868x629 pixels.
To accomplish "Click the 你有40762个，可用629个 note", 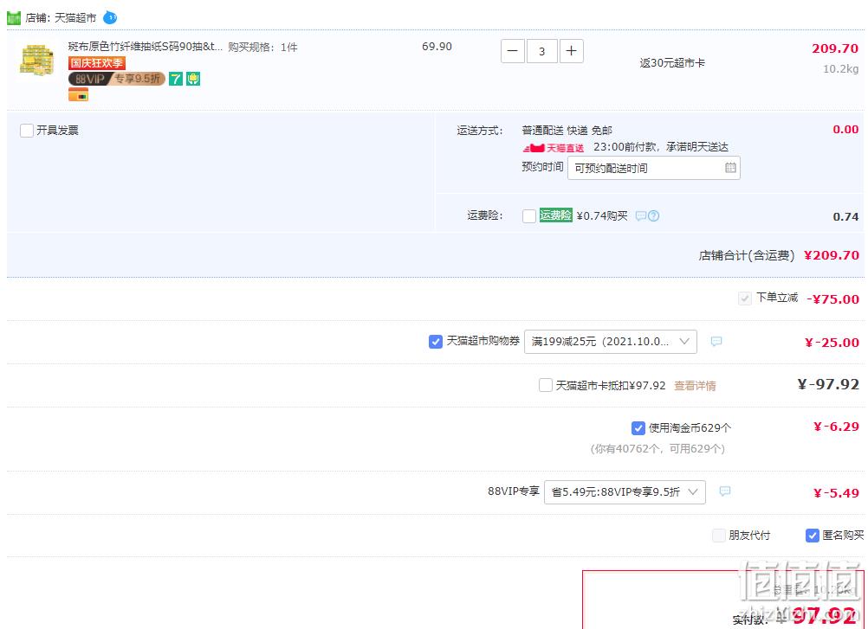I will tap(657, 449).
